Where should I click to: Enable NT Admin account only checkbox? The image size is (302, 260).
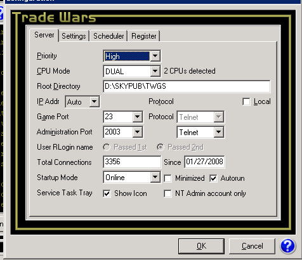coord(167,193)
